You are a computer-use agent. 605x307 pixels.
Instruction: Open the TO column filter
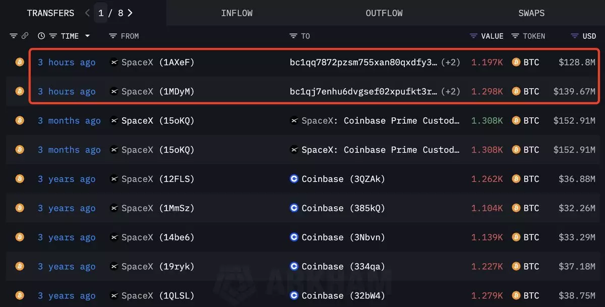pos(293,36)
